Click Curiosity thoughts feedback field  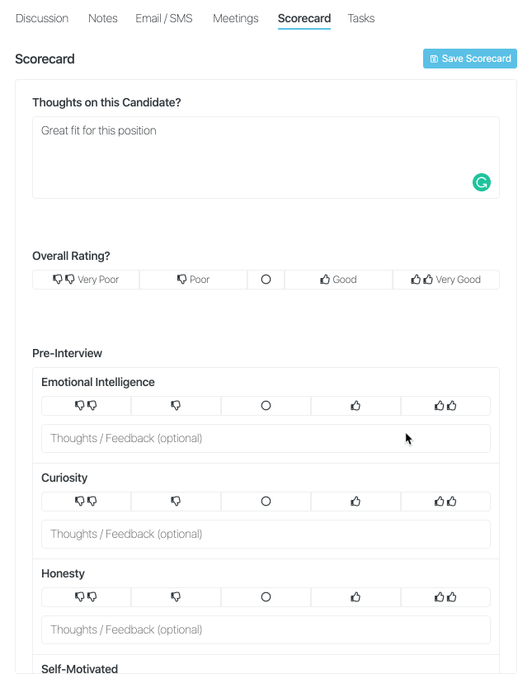click(x=266, y=534)
